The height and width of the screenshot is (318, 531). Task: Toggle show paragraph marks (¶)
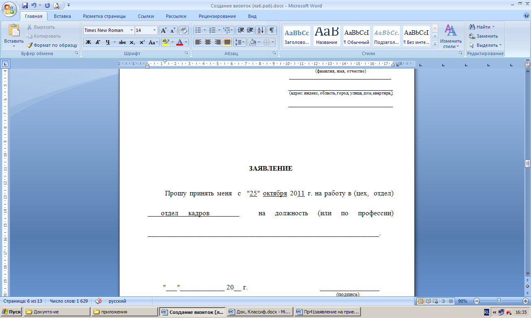pyautogui.click(x=272, y=30)
